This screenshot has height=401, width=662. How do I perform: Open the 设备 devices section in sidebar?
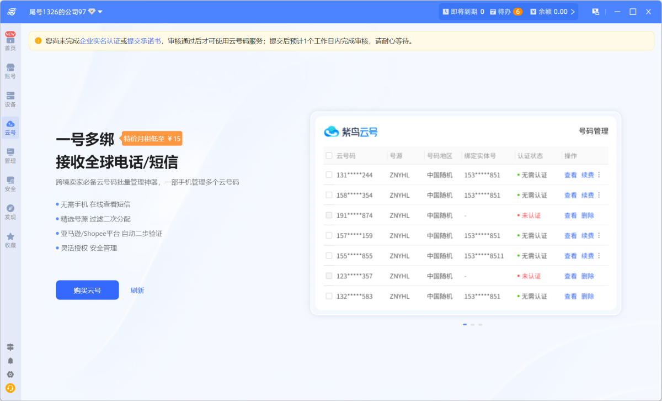pos(10,99)
